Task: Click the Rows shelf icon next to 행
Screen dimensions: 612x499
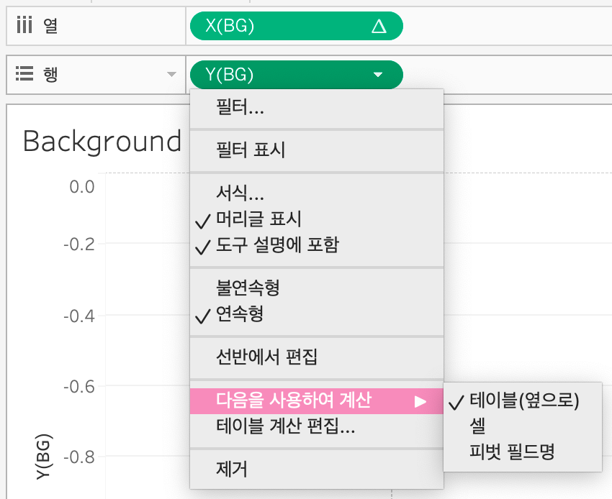Action: pyautogui.click(x=24, y=73)
